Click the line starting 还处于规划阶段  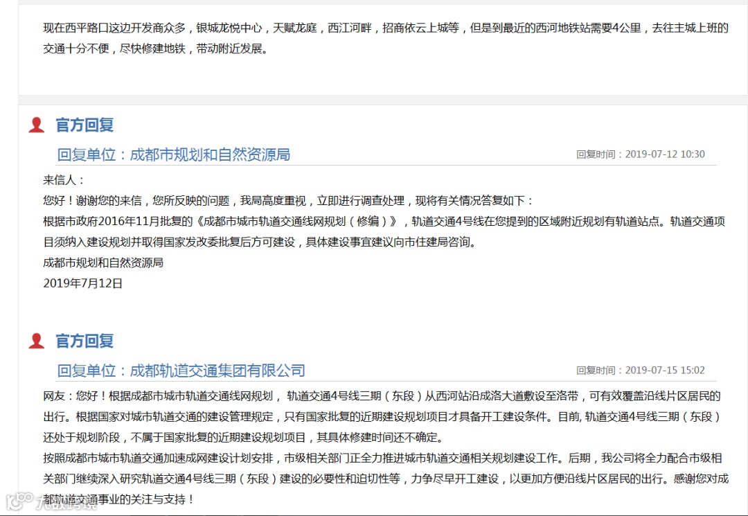coord(244,437)
